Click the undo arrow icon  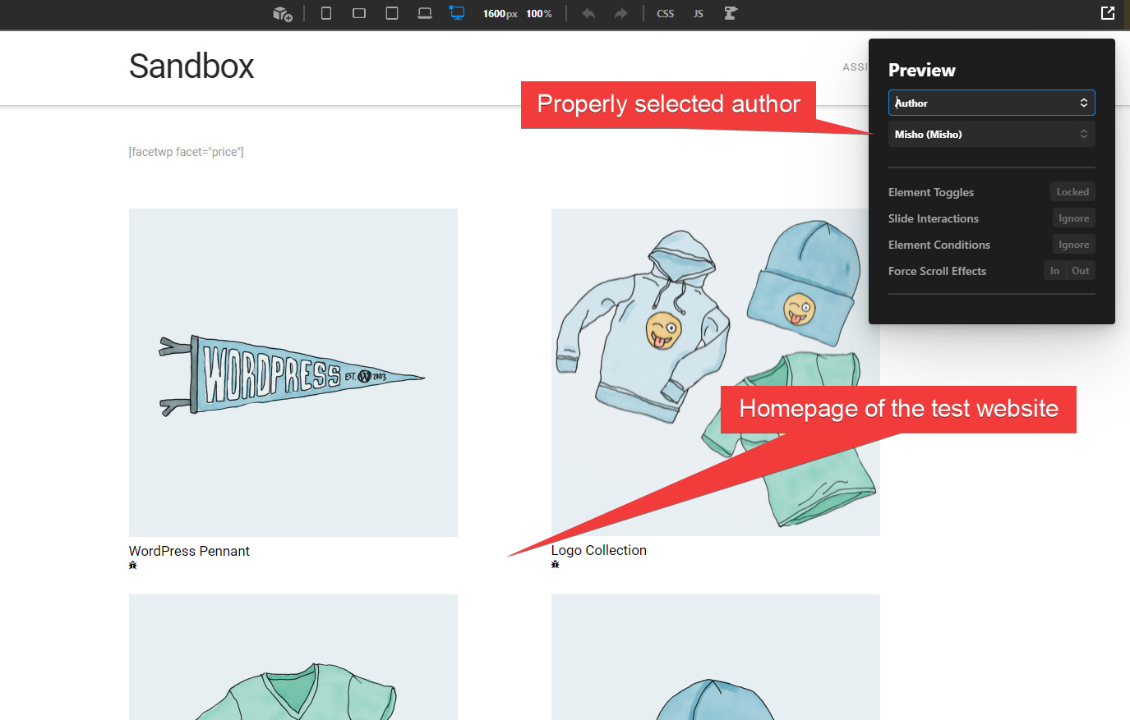[588, 13]
